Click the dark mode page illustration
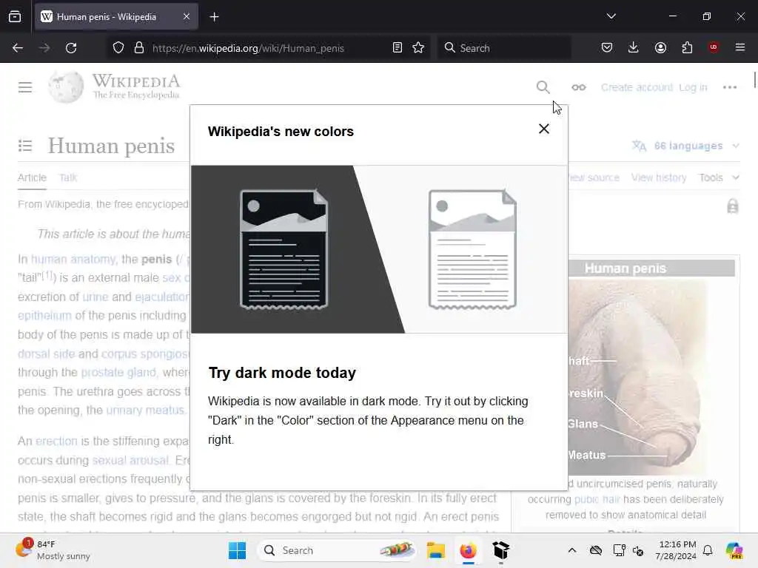This screenshot has height=568, width=758. [284, 249]
